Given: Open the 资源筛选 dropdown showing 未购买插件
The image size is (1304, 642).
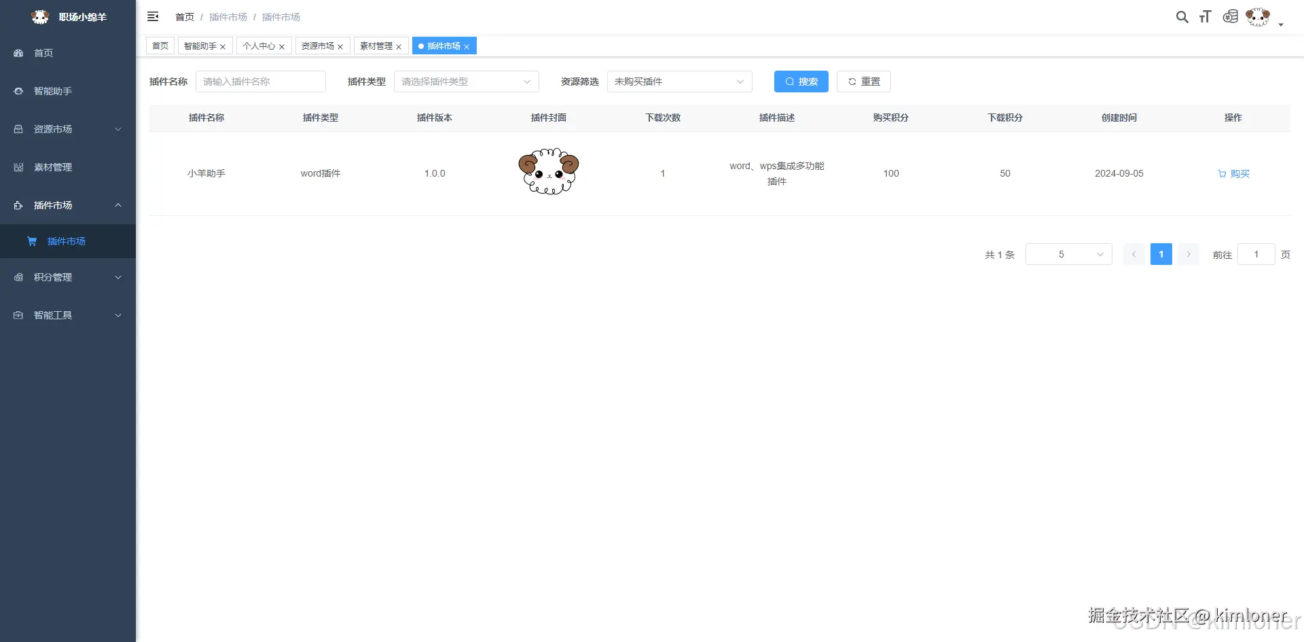Looking at the screenshot, I should click(x=679, y=82).
